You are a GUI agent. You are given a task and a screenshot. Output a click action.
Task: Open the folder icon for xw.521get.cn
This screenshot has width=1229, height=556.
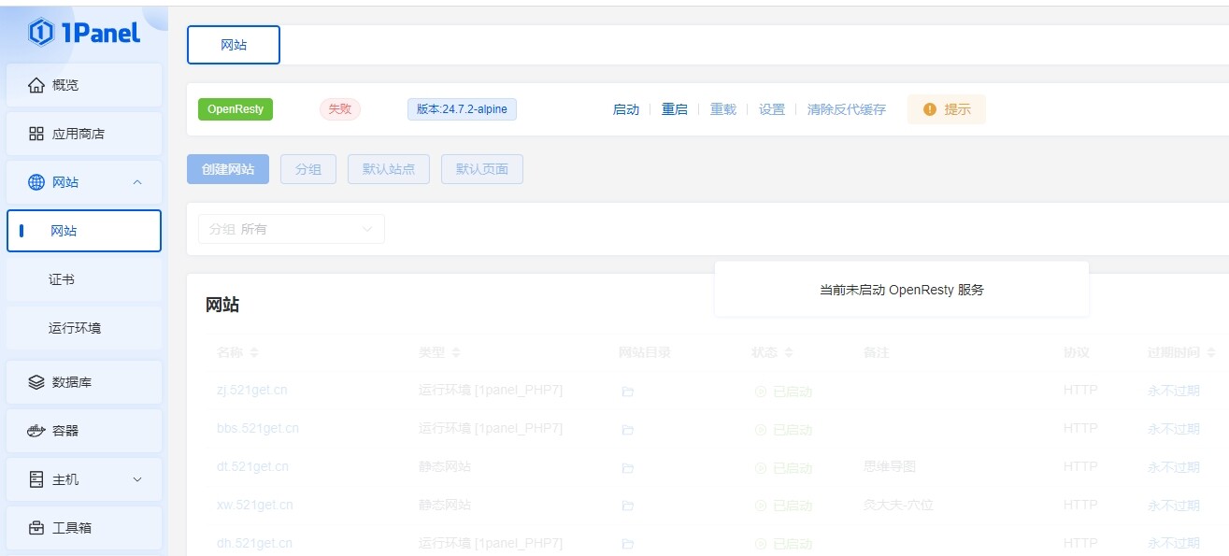(x=628, y=506)
